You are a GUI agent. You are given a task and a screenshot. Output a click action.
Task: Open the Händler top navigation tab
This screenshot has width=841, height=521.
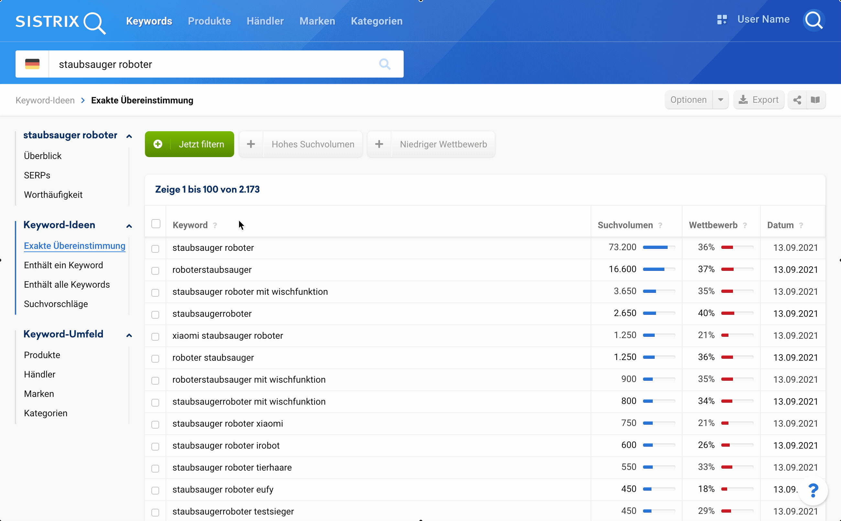pyautogui.click(x=265, y=21)
